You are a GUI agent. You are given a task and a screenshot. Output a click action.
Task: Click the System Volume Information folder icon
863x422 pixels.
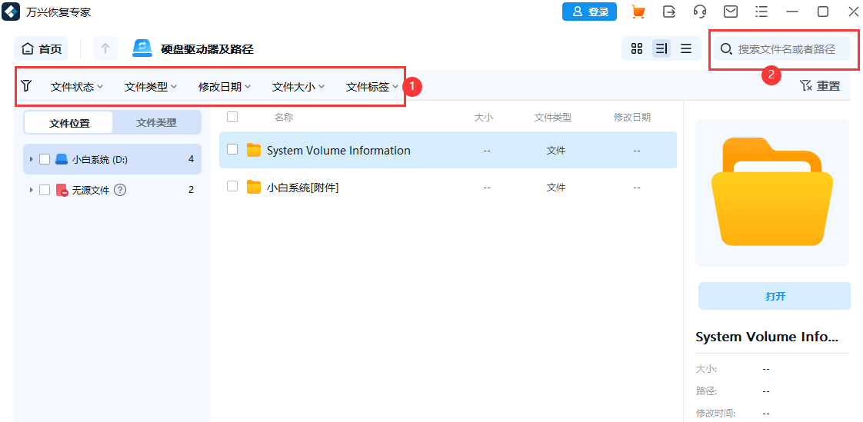coord(253,150)
